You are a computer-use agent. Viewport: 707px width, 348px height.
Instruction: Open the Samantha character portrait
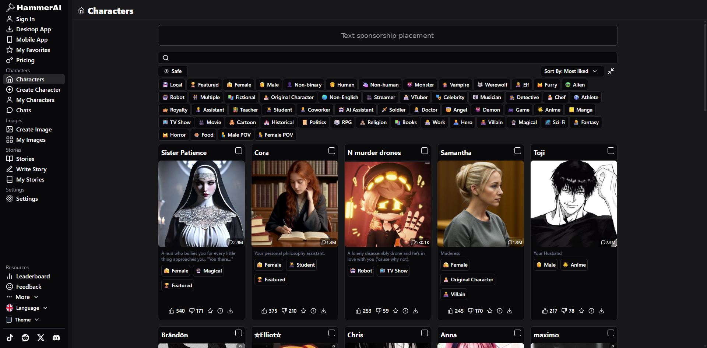[481, 204]
